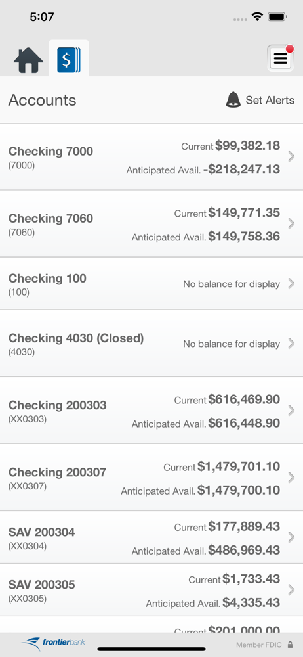Open Checking 4030 (Closed) chevron arrow
The image size is (303, 657).
pyautogui.click(x=291, y=344)
